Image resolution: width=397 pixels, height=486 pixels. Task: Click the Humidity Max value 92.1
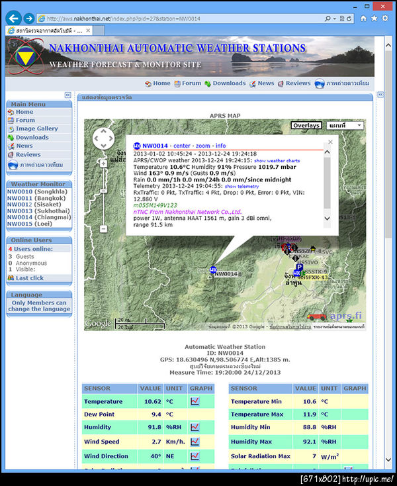click(310, 442)
